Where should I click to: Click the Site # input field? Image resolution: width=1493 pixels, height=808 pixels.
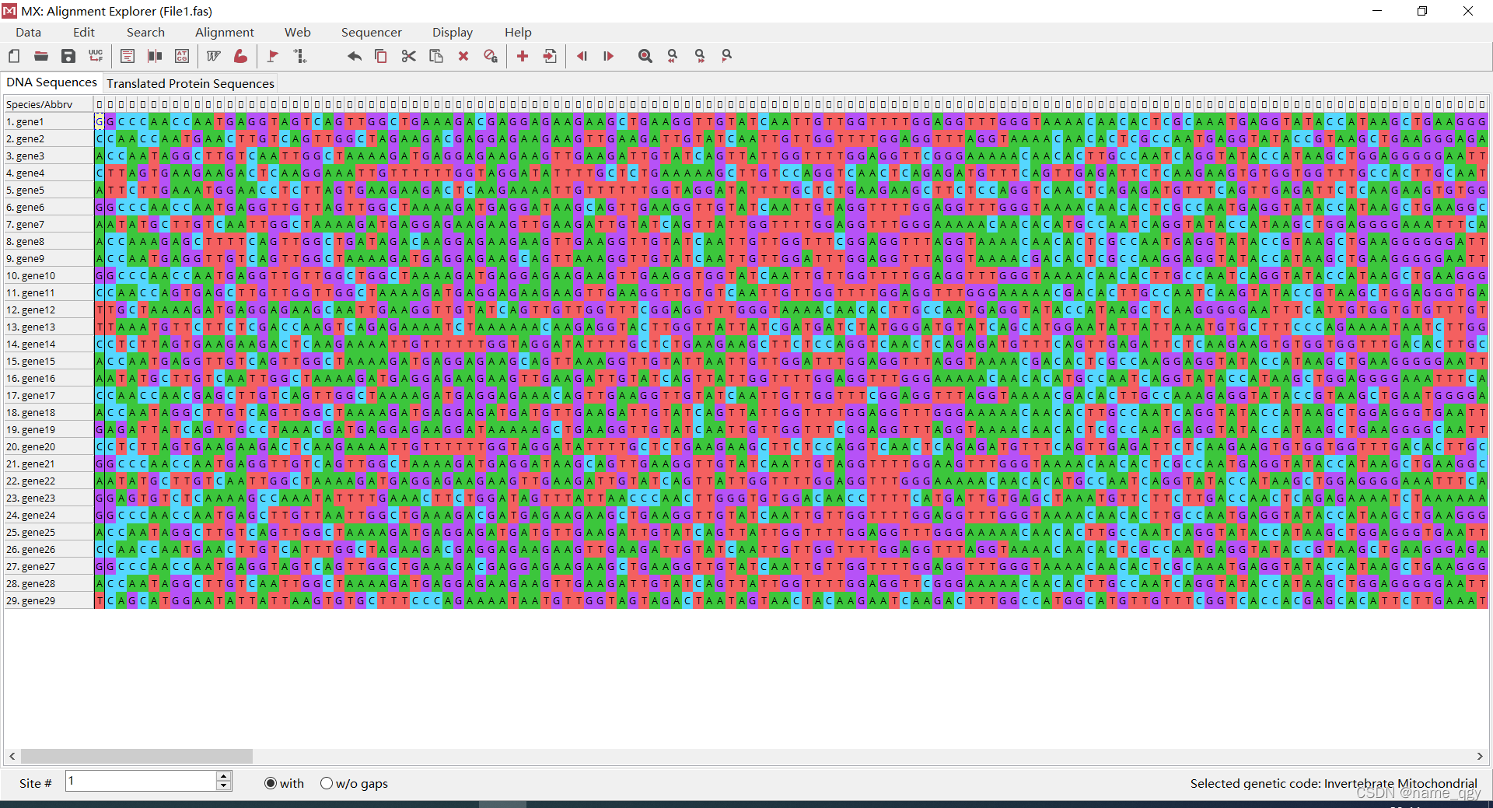[141, 781]
